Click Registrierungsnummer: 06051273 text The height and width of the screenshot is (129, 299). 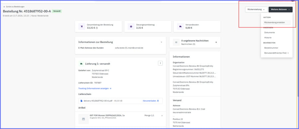188,70
